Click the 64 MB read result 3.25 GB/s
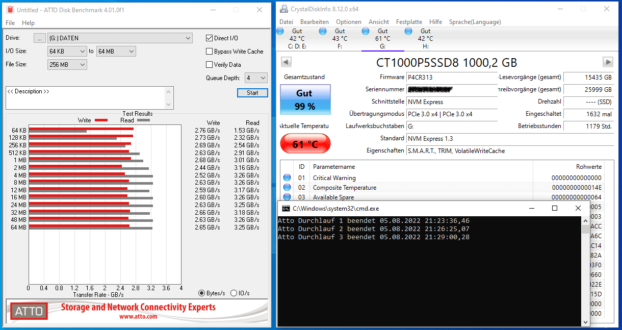The height and width of the screenshot is (330, 622). pos(247,227)
